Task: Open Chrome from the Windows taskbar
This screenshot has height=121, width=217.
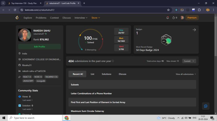Action: coord(66,118)
